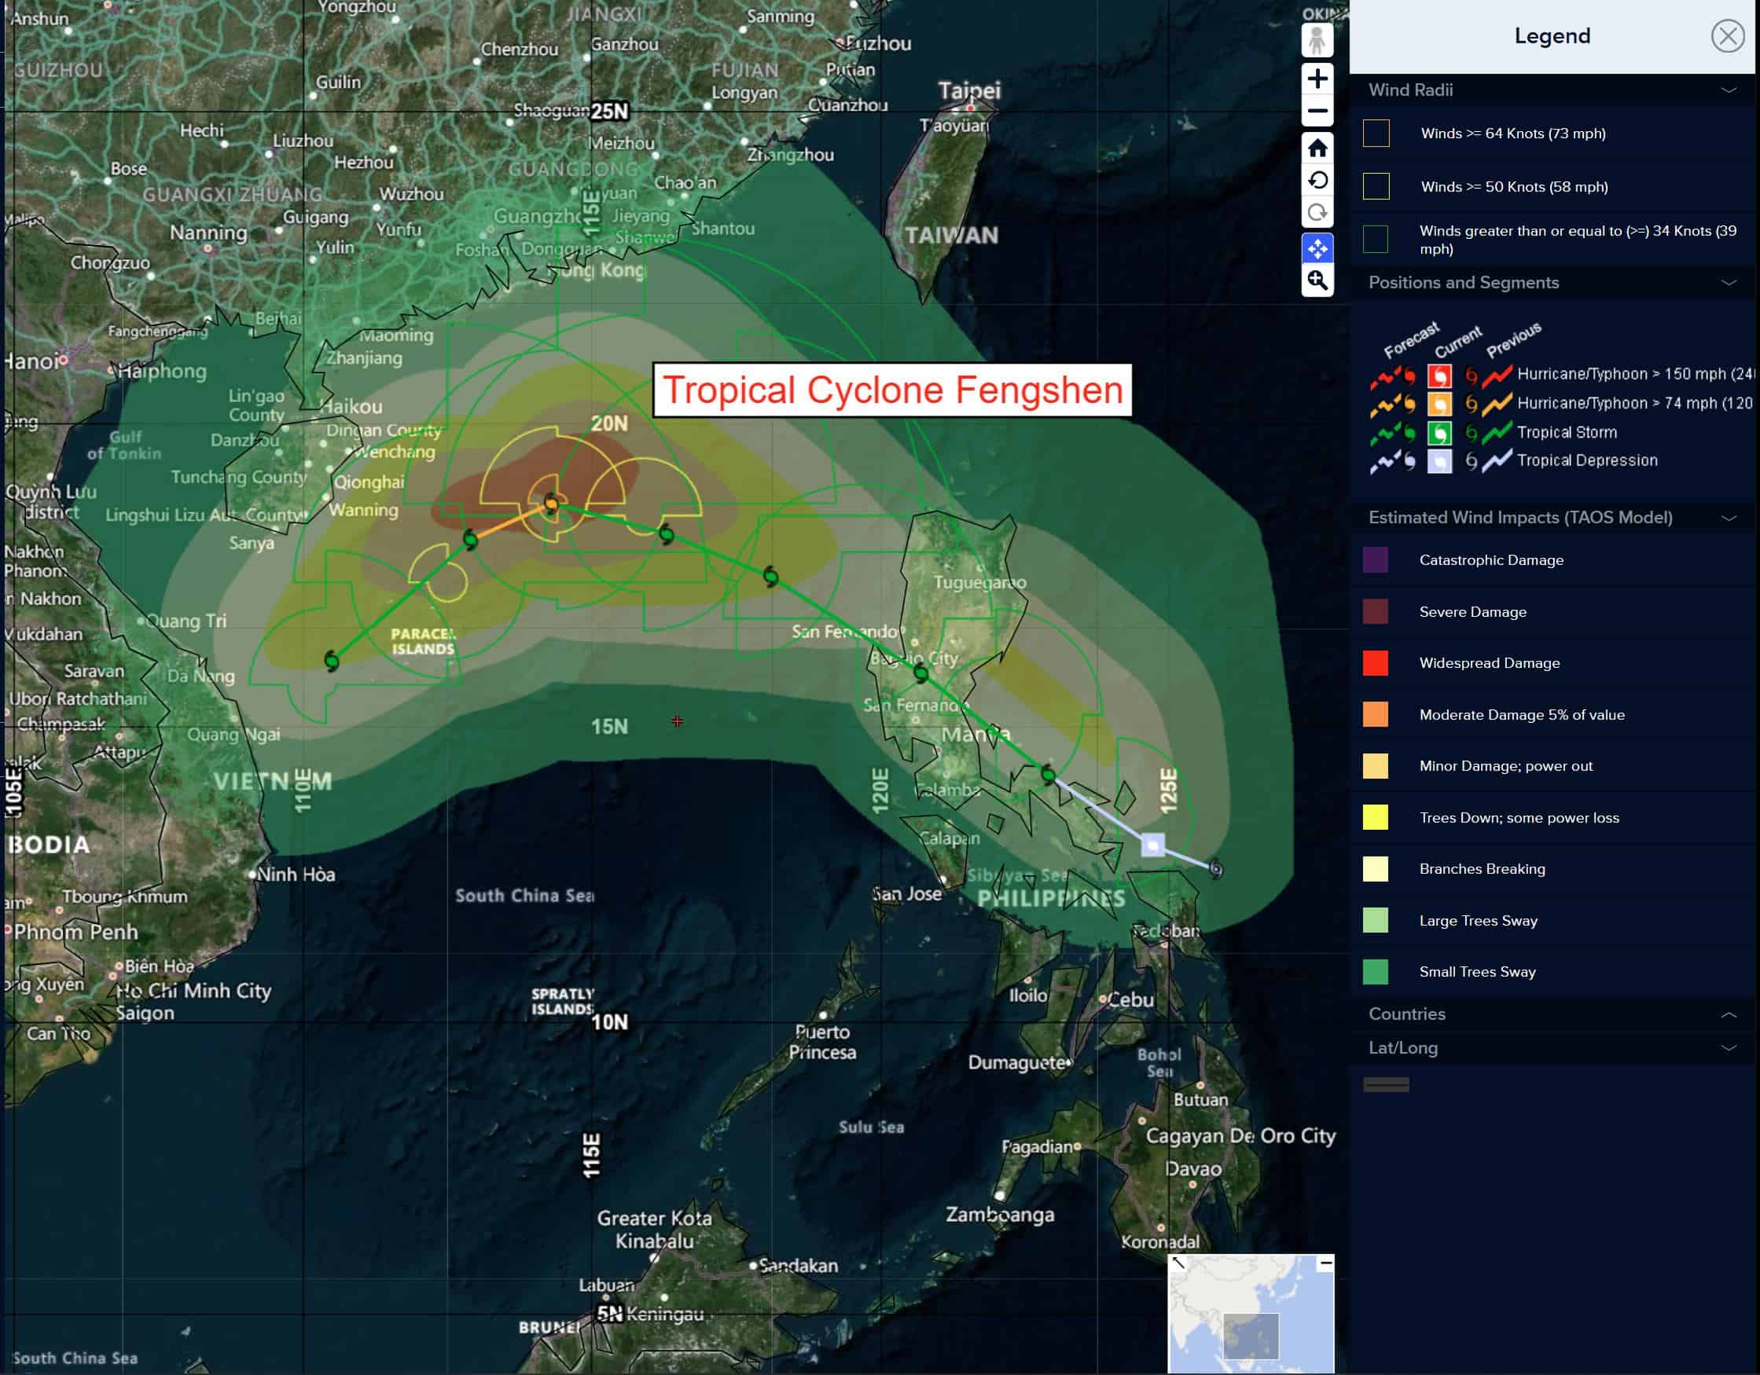Click the Widespread Damage red swatch
Image resolution: width=1760 pixels, height=1375 pixels.
coord(1376,663)
